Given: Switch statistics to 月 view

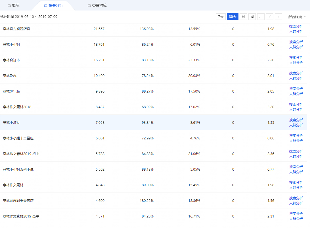Looking at the screenshot, I should point(261,17).
